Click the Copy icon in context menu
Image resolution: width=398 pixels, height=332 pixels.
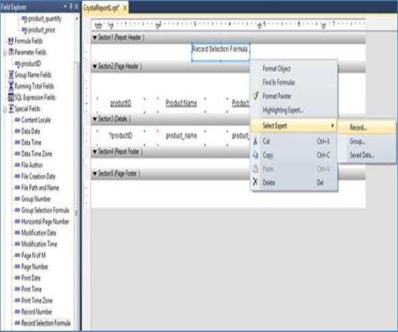pyautogui.click(x=255, y=155)
